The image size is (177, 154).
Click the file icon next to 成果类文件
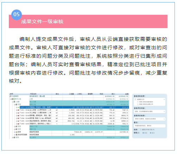click(x=135, y=100)
